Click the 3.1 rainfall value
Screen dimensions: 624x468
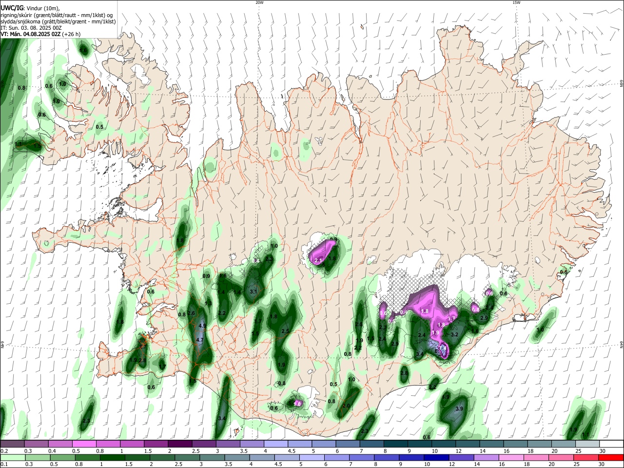pyautogui.click(x=253, y=292)
